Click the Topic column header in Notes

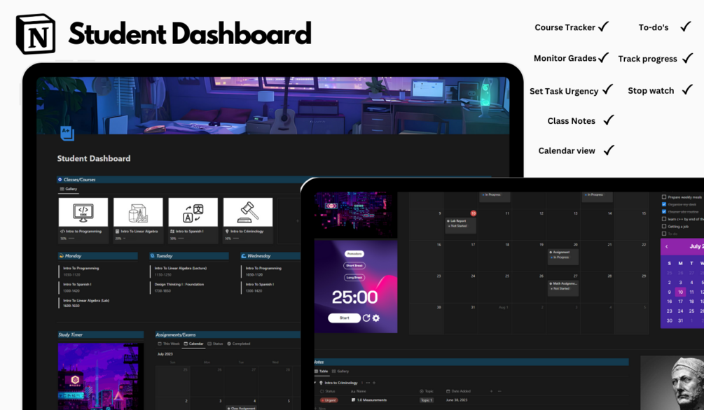[x=427, y=391]
